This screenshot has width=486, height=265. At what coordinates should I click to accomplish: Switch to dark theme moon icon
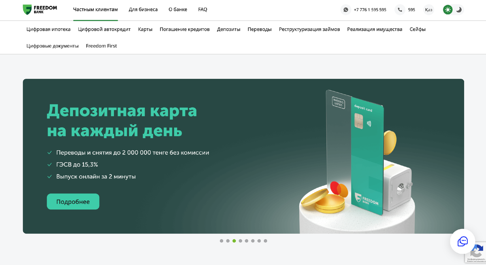(x=459, y=10)
